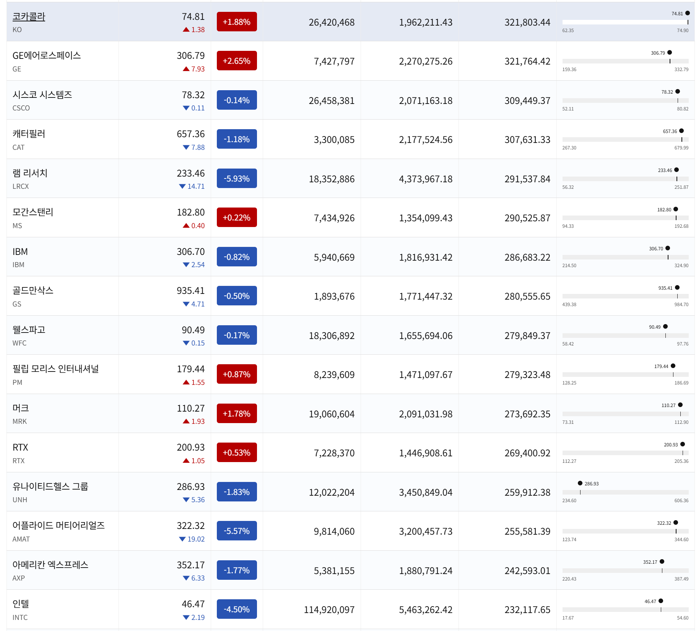
Task: Click the +0.87% change badge for PM
Action: 237,374
